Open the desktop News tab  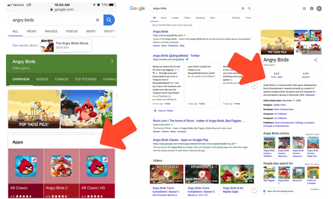click(x=164, y=18)
